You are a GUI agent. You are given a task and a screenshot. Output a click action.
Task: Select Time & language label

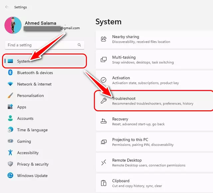coord(32,130)
